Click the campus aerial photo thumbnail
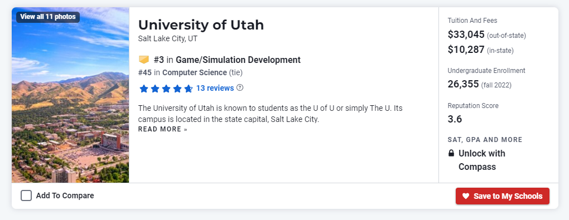The width and height of the screenshot is (569, 220). coord(70,95)
